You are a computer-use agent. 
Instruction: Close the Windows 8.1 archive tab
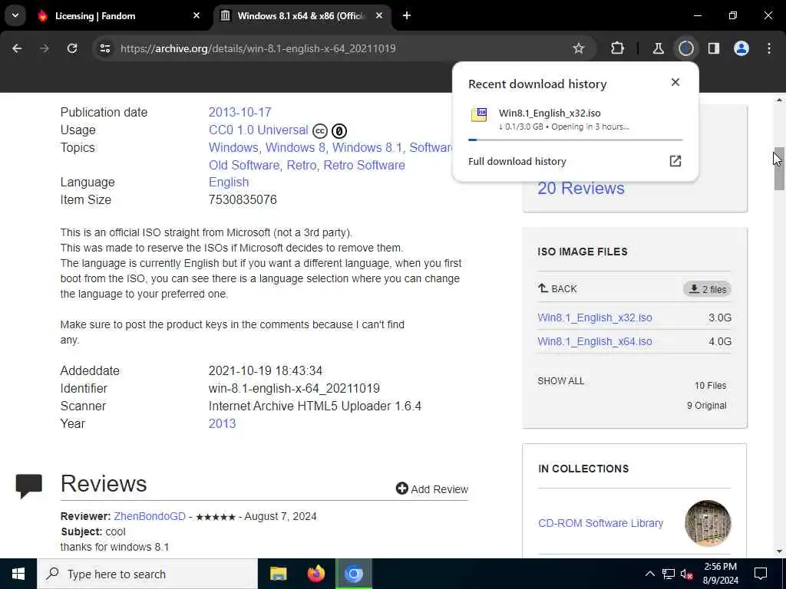(x=379, y=15)
